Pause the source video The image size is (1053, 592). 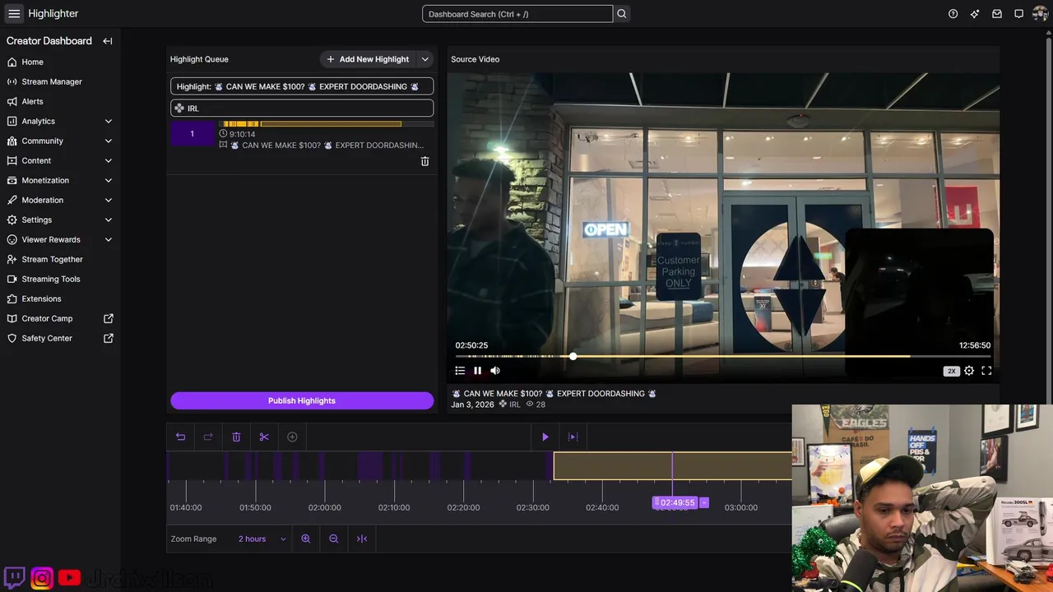tap(477, 371)
